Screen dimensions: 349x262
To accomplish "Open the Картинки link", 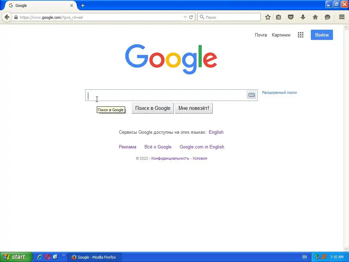I will coord(281,35).
